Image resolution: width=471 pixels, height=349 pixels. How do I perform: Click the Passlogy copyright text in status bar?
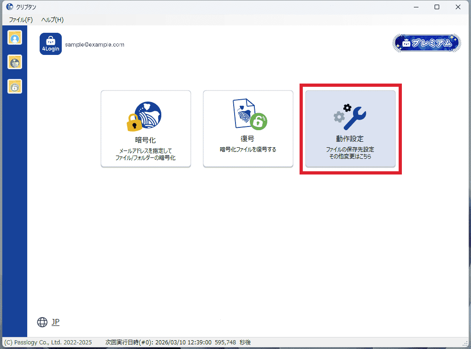click(47, 343)
